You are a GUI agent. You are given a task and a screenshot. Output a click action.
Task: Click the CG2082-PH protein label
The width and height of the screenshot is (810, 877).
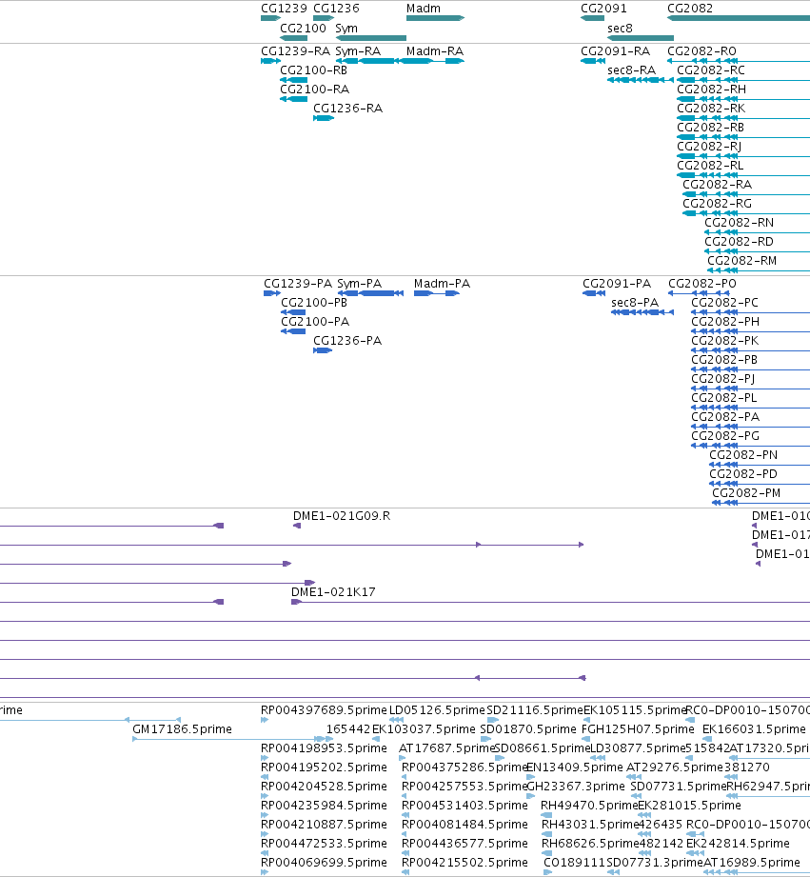[x=725, y=321]
